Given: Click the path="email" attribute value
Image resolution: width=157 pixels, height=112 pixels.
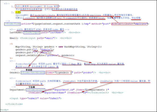Looking at the screenshot, I should 47,38.
